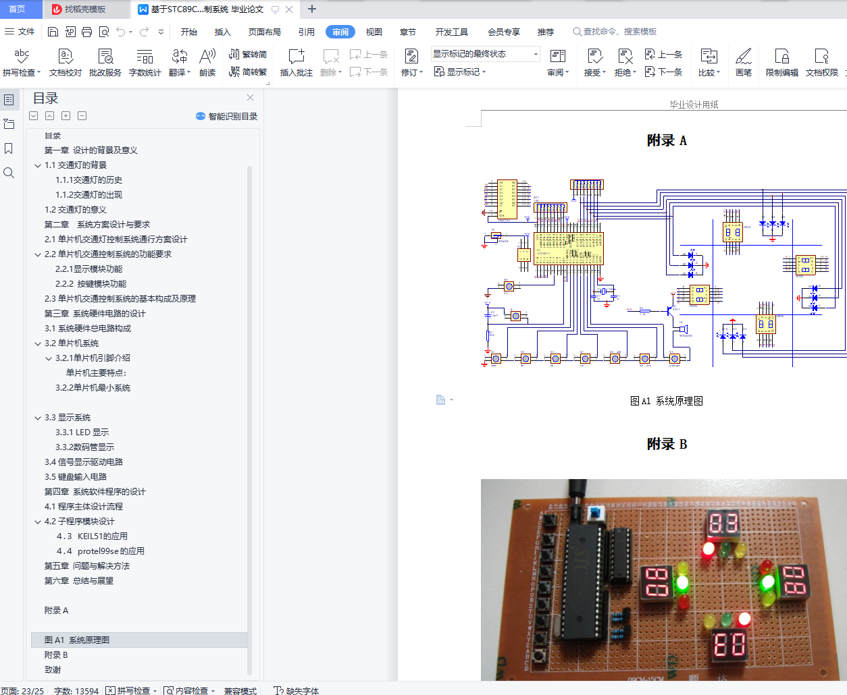The image size is (847, 695).
Task: Open the 文件 menu
Action: tap(20, 32)
